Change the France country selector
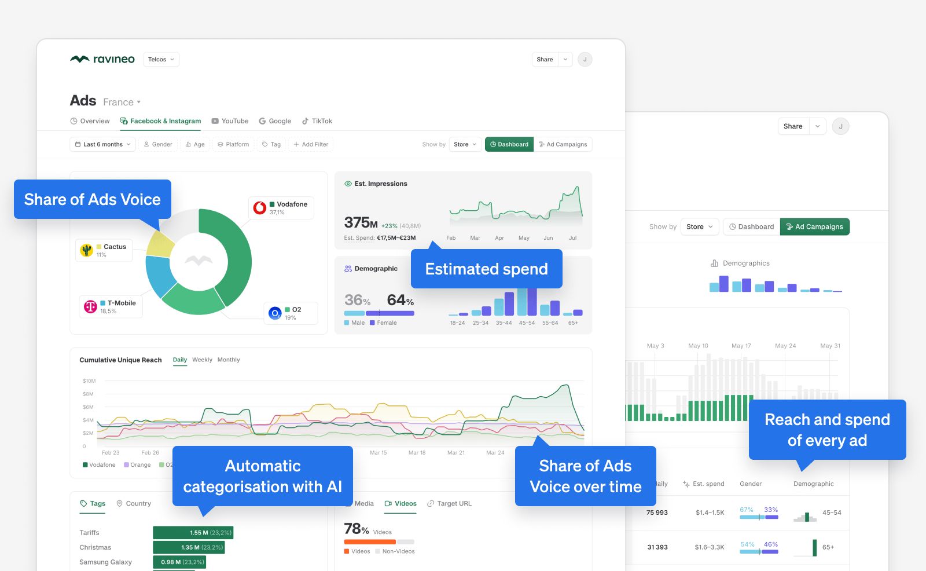This screenshot has width=926, height=571. click(122, 102)
